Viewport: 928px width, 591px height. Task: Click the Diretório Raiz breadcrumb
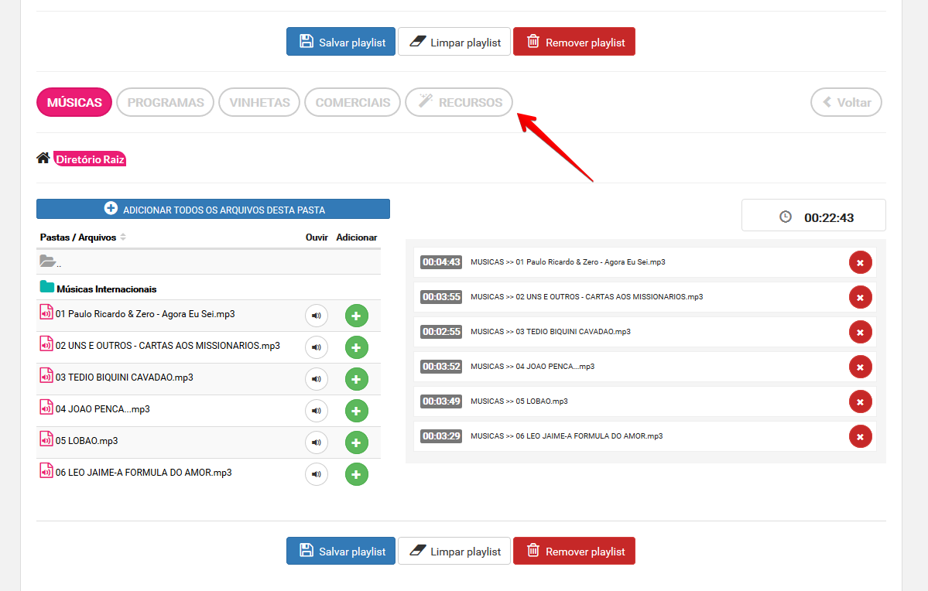pyautogui.click(x=90, y=159)
